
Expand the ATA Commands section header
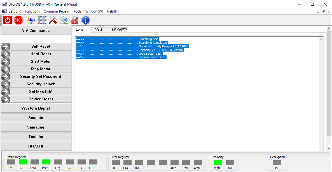[x=36, y=31]
